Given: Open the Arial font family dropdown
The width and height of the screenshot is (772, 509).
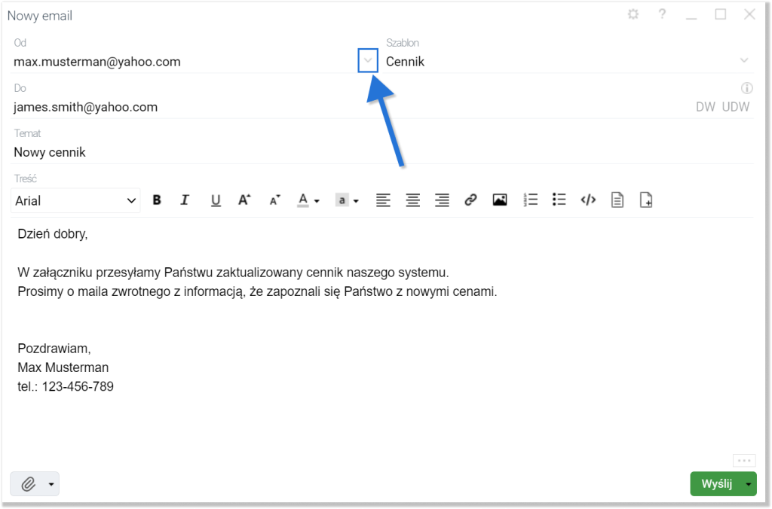Looking at the screenshot, I should click(x=76, y=201).
